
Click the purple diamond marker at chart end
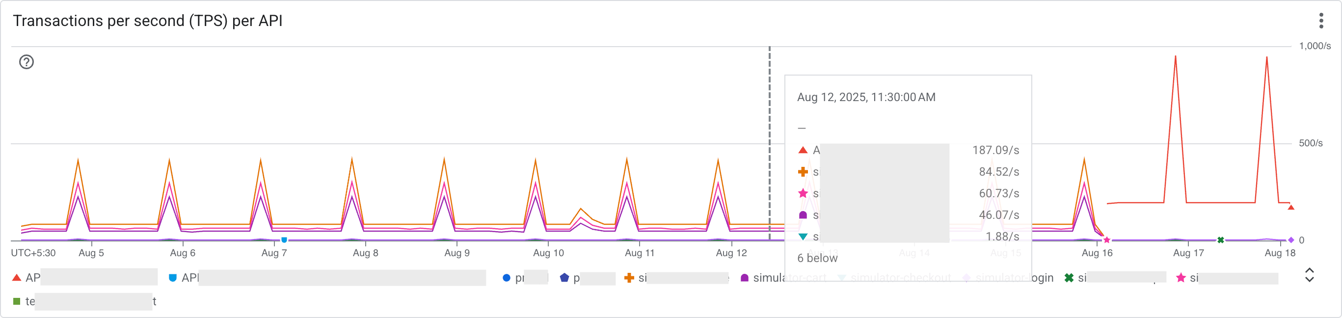1291,240
